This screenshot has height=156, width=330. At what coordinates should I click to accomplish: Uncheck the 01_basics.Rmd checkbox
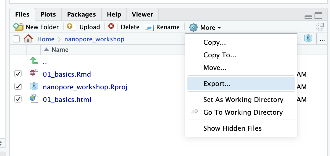18,74
